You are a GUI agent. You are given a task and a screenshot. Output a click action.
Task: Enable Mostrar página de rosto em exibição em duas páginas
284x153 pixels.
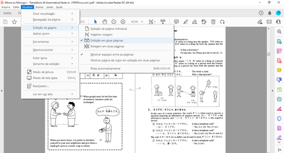126,60
